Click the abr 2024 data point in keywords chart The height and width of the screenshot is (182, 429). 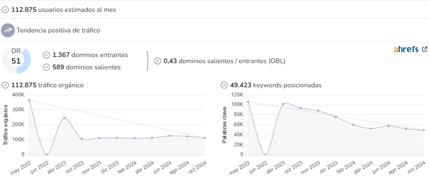click(371, 128)
